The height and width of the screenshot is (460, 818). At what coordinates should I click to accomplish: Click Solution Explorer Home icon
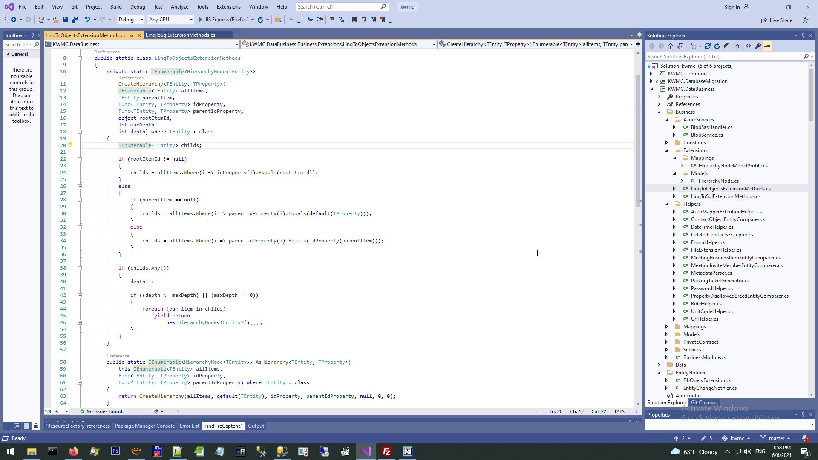point(671,46)
